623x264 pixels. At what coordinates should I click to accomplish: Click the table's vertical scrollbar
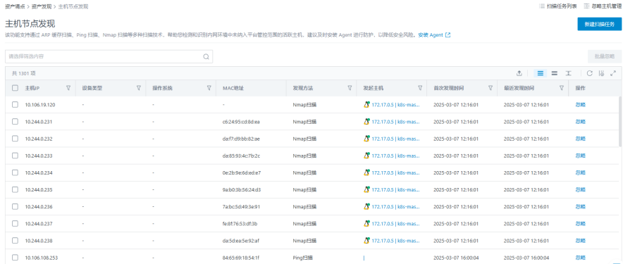pos(621,122)
